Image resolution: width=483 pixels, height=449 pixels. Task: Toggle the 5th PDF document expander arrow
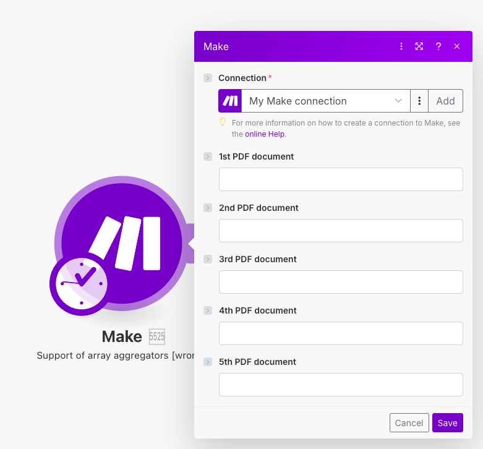pos(208,362)
